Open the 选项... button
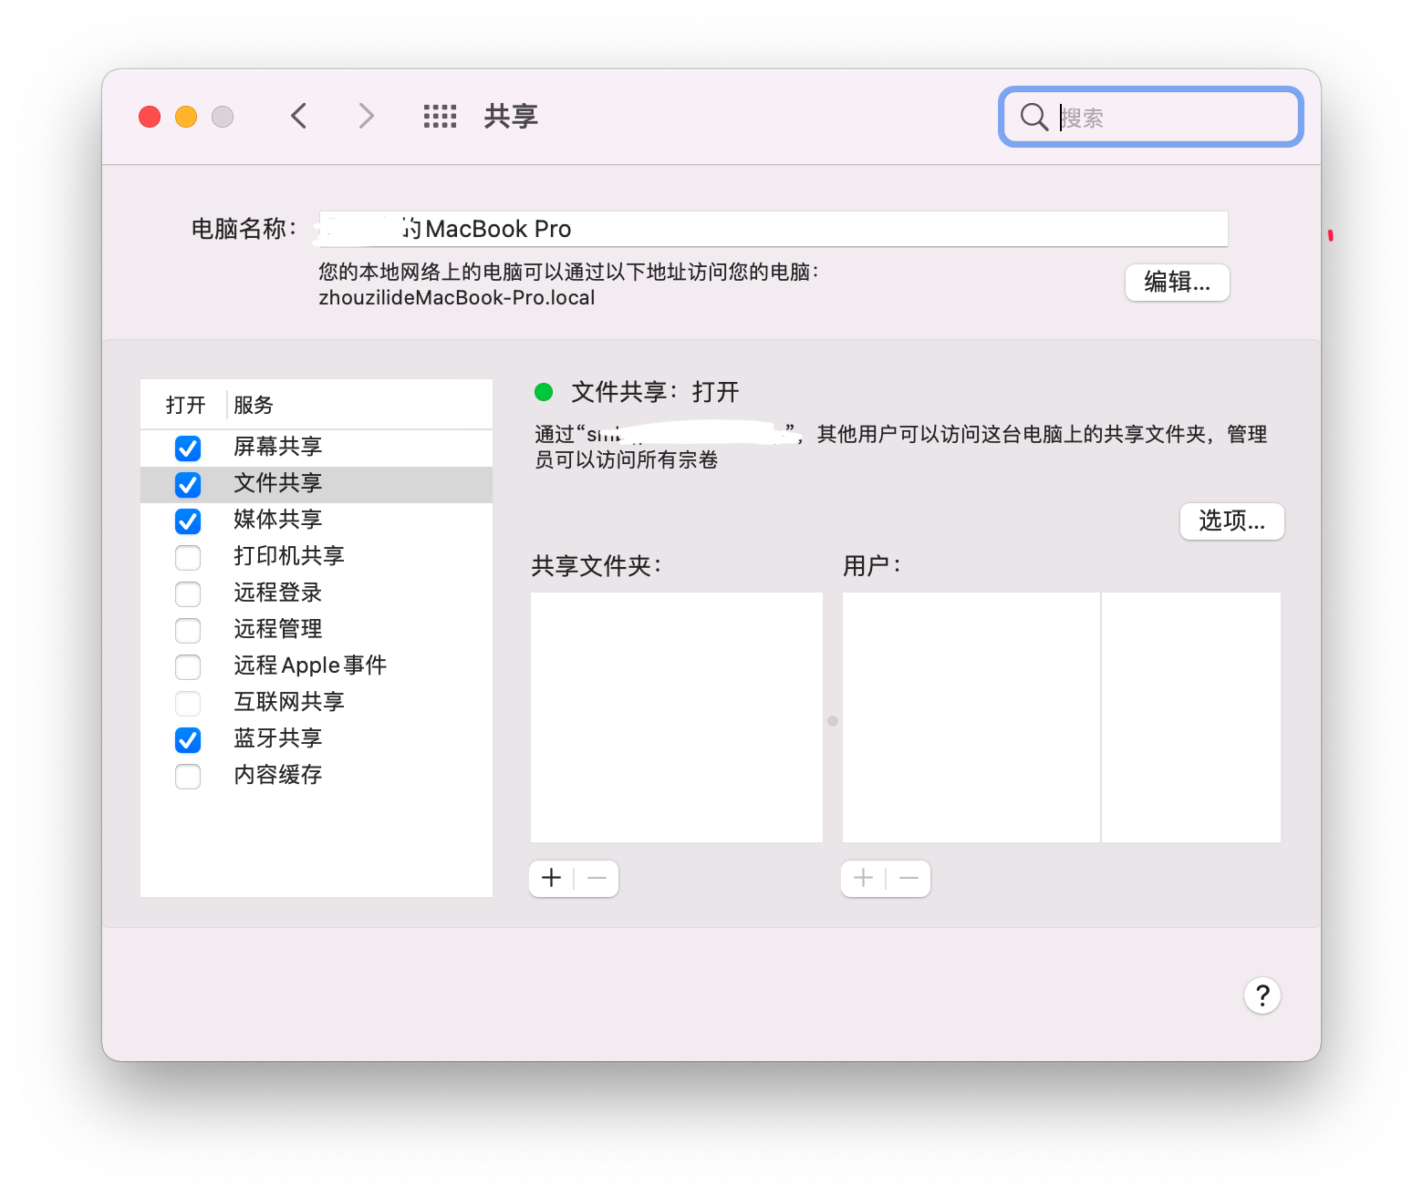Image resolution: width=1423 pixels, height=1196 pixels. tap(1231, 521)
